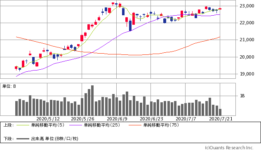Image resolution: width=261 pixels, height=153 pixels.
Task: Click the 1B volume axis label
Action: (x=242, y=96)
